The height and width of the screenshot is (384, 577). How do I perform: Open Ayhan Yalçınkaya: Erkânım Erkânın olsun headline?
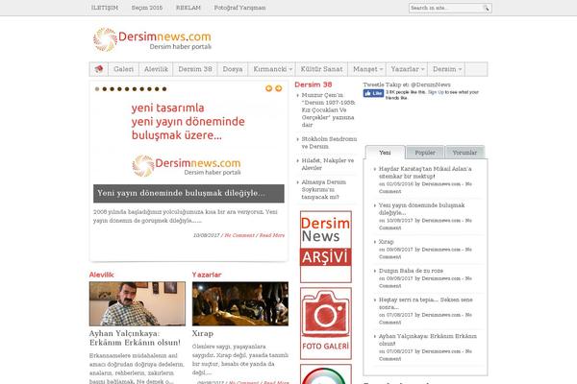point(135,338)
